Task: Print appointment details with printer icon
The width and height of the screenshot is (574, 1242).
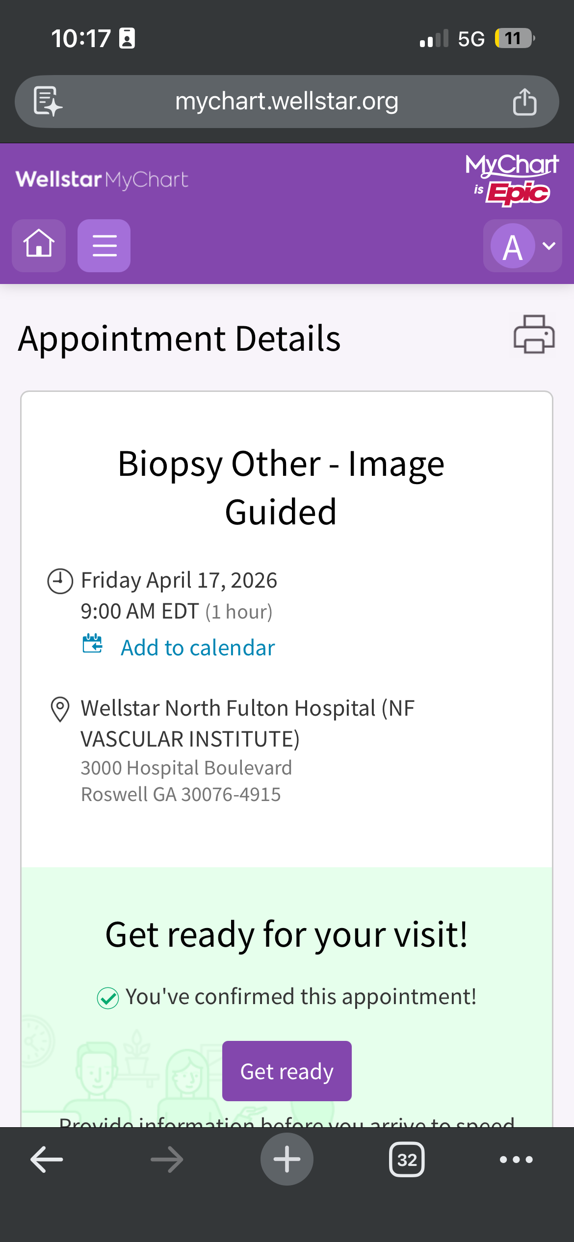Action: [x=534, y=335]
